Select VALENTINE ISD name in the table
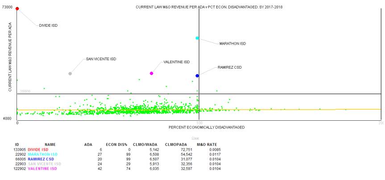Screen dimensions: 385x180 coord(42,169)
